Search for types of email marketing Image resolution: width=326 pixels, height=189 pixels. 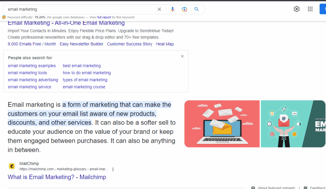click(x=85, y=80)
